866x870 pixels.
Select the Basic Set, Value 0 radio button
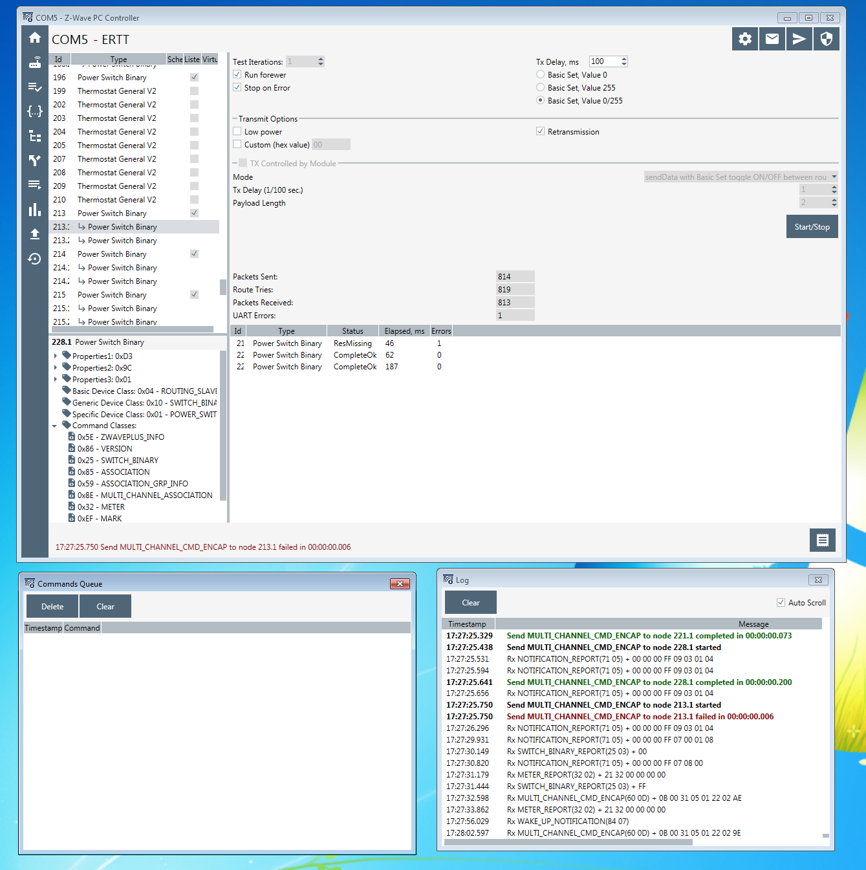540,74
